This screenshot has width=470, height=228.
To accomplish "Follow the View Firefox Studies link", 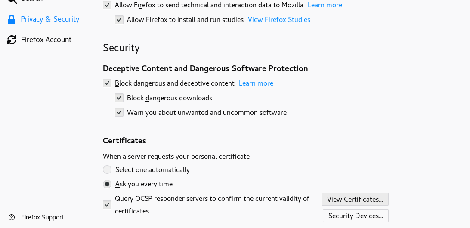I will coord(279,20).
